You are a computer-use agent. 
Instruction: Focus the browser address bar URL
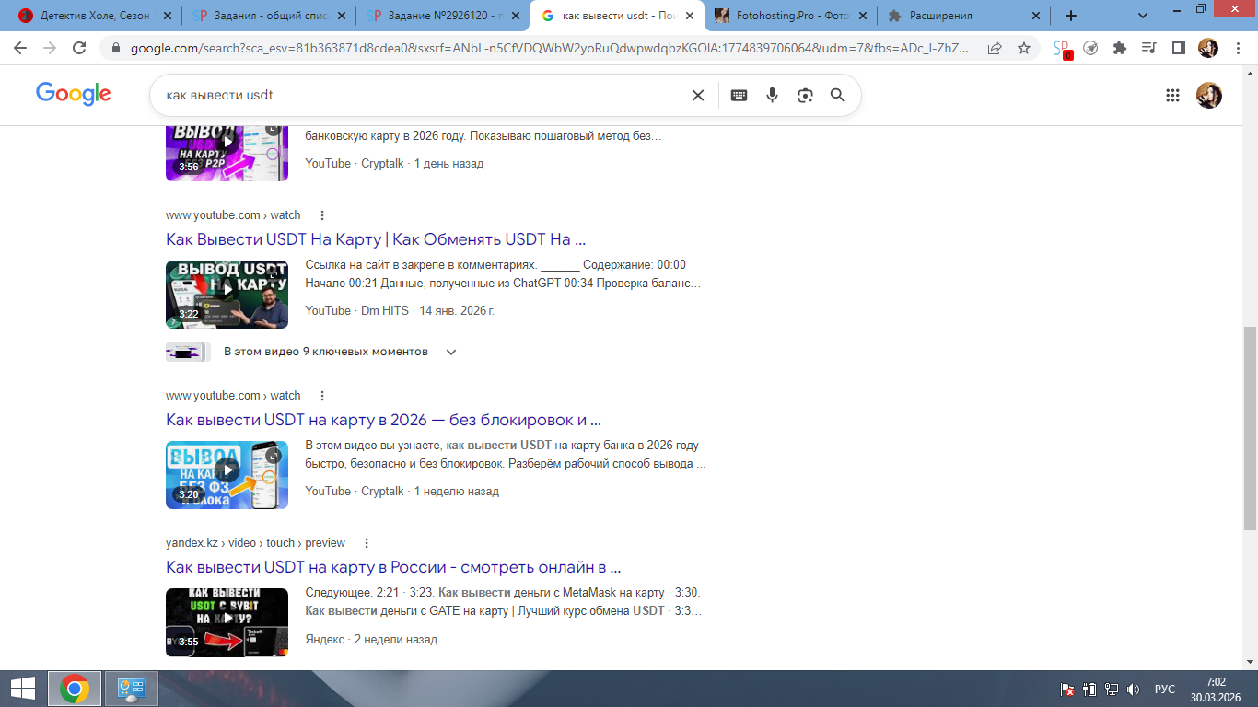tap(549, 49)
